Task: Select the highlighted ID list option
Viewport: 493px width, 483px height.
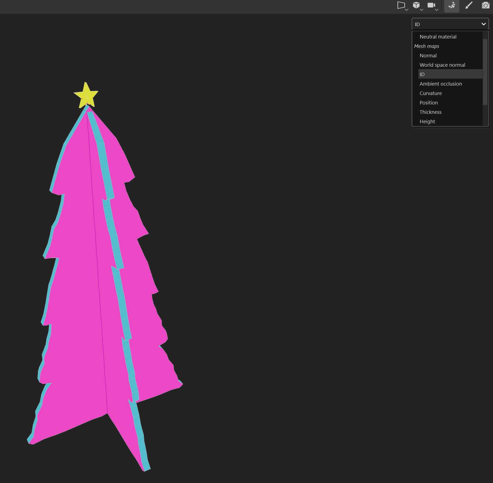Action: [450, 74]
